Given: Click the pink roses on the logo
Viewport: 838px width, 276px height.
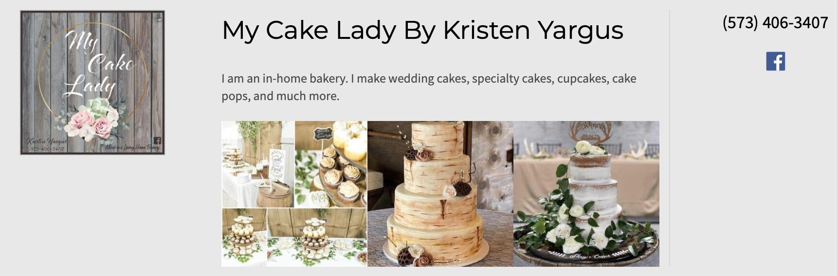Looking at the screenshot, I should (92, 123).
